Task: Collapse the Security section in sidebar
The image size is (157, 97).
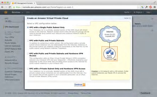Action: click(10, 57)
